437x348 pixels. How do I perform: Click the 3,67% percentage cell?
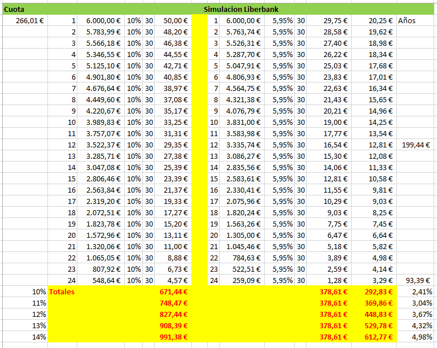(x=415, y=314)
